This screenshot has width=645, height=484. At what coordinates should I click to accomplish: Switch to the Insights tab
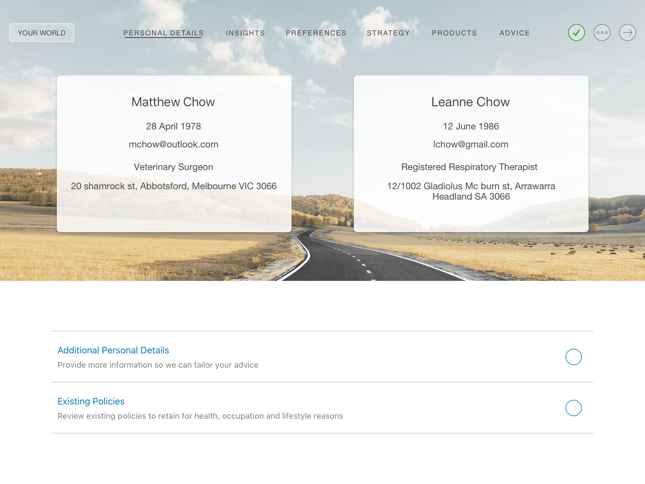pyautogui.click(x=245, y=33)
